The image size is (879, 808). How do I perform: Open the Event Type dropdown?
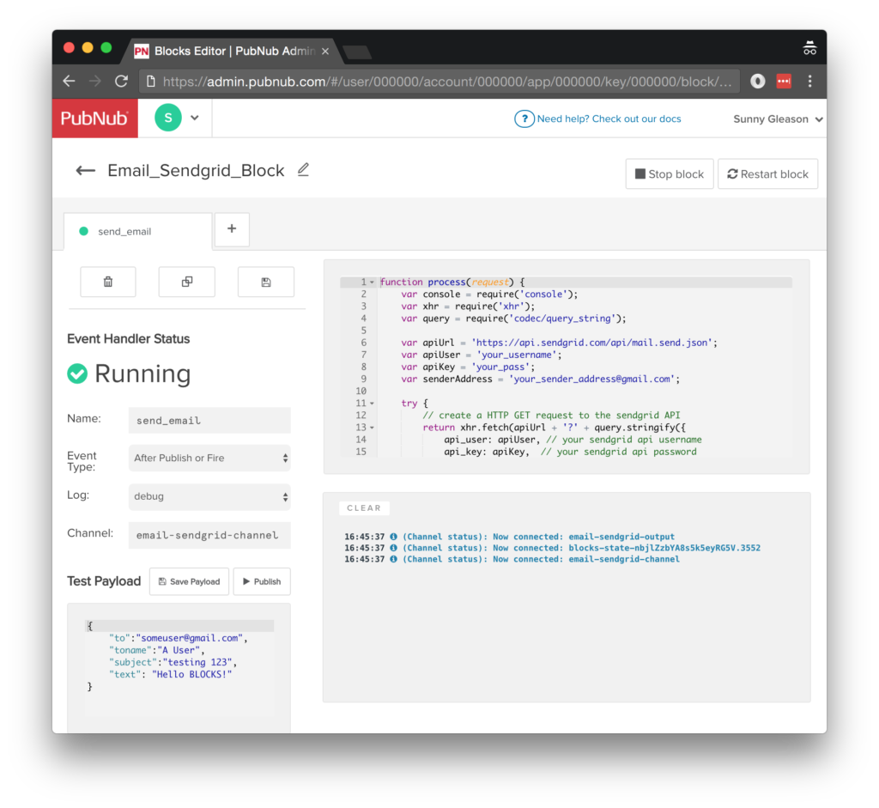209,458
